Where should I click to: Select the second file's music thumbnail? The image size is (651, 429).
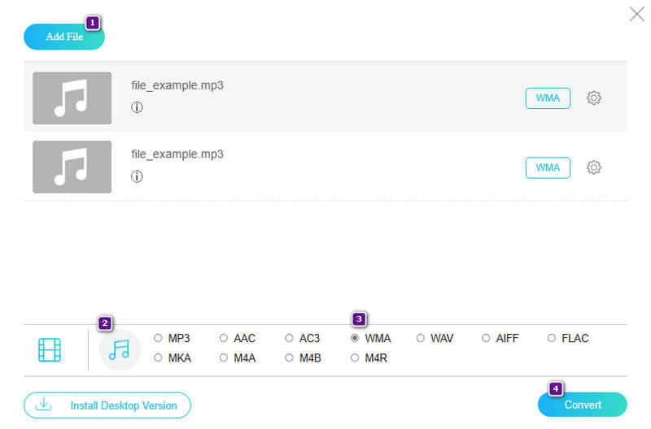coord(72,167)
